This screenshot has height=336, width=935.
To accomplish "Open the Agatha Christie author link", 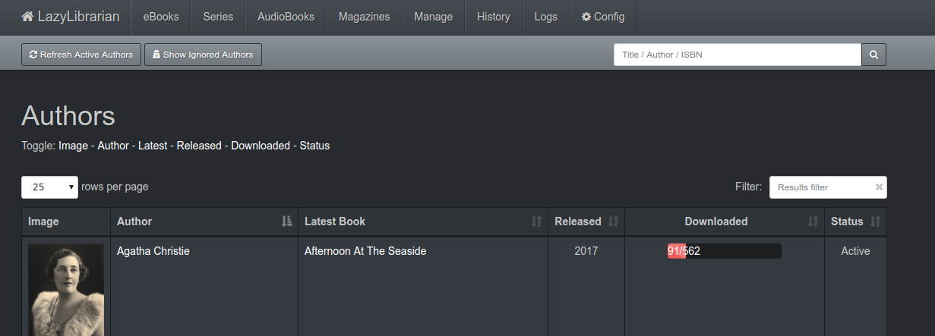I will tap(153, 251).
